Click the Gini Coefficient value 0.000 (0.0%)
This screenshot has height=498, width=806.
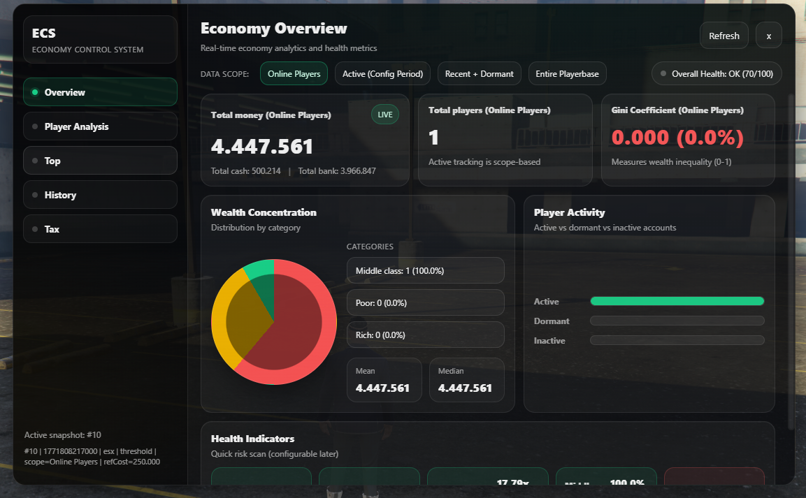coord(677,138)
